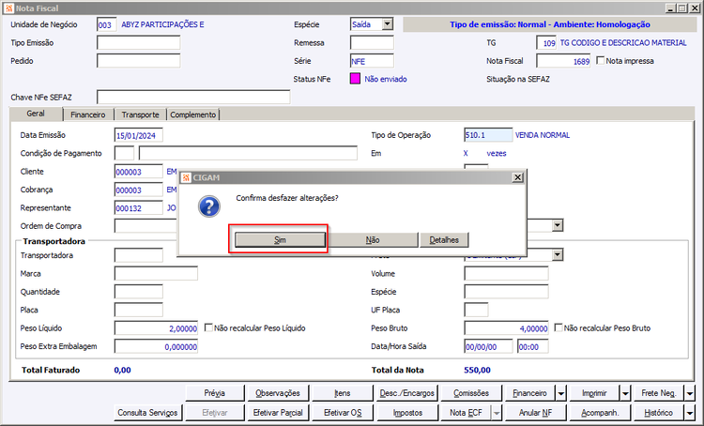This screenshot has height=426, width=704.
Task: Expand the arrow beside the bottom Financeiro button
Action: (561, 393)
